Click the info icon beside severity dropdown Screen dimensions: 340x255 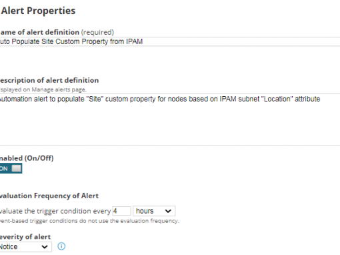[61, 246]
